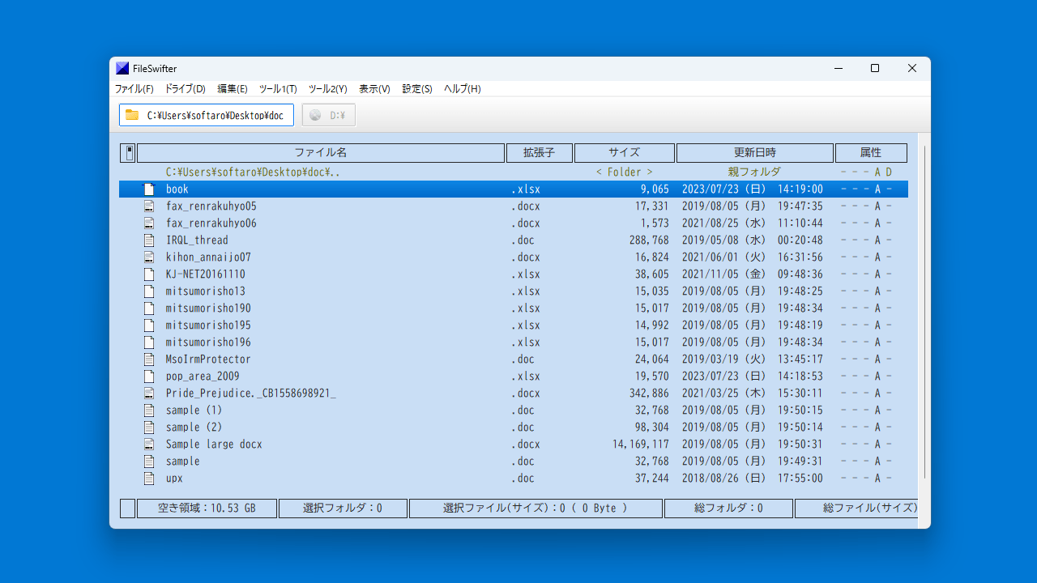Sort by the サイズ column header
Viewport: 1037px width, 583px height.
tap(625, 152)
